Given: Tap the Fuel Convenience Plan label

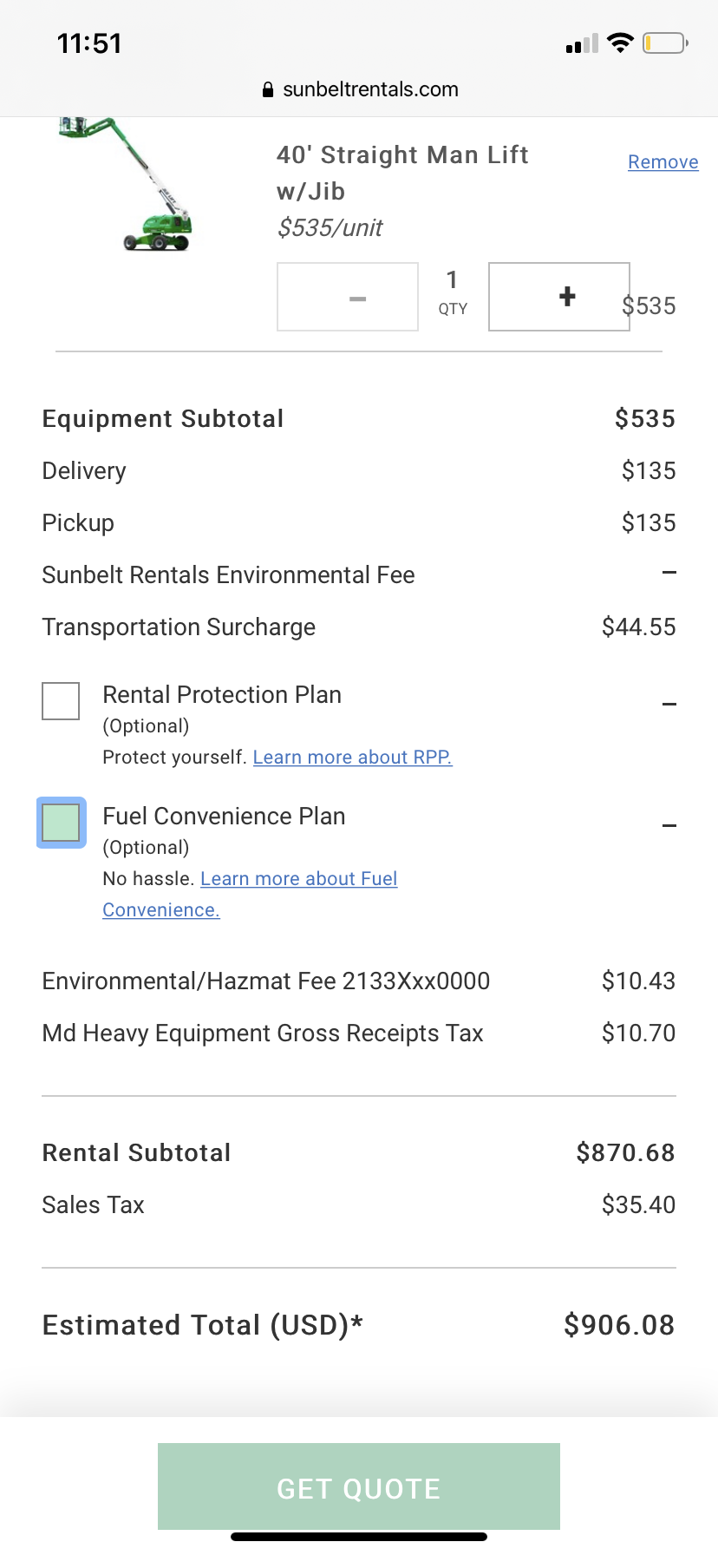Looking at the screenshot, I should 224,817.
